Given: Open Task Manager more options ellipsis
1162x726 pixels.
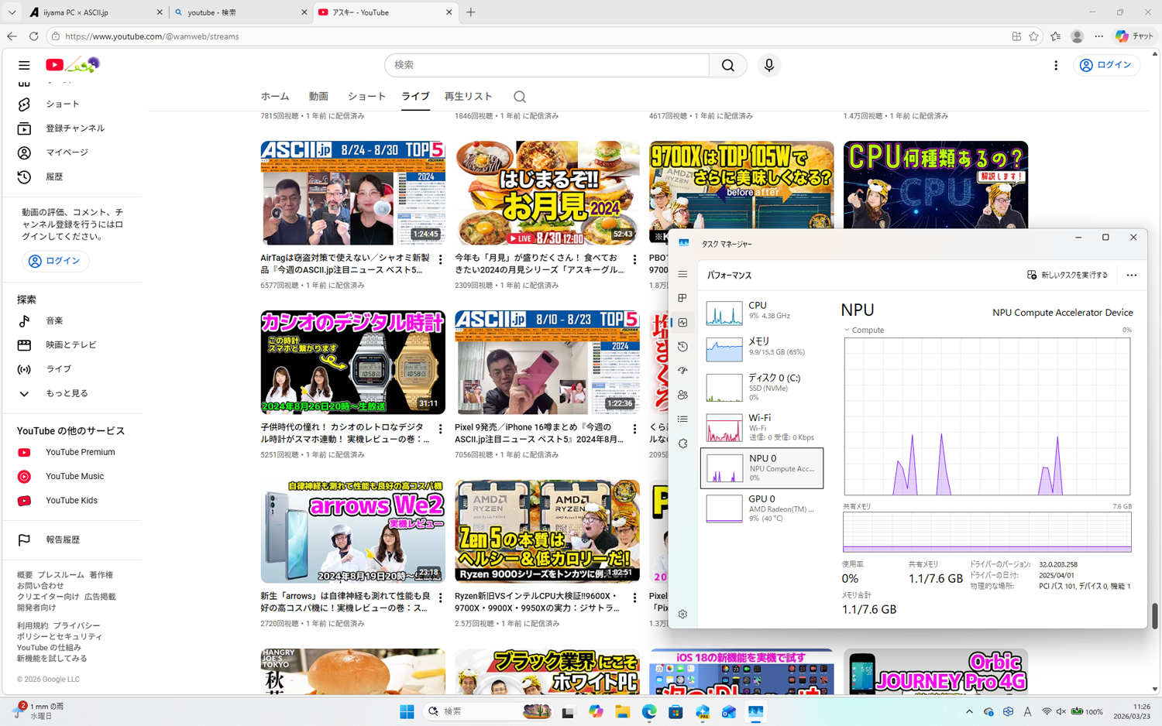Looking at the screenshot, I should [x=1131, y=275].
